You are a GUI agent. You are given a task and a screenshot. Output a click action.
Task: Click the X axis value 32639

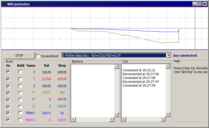[x=46, y=72]
